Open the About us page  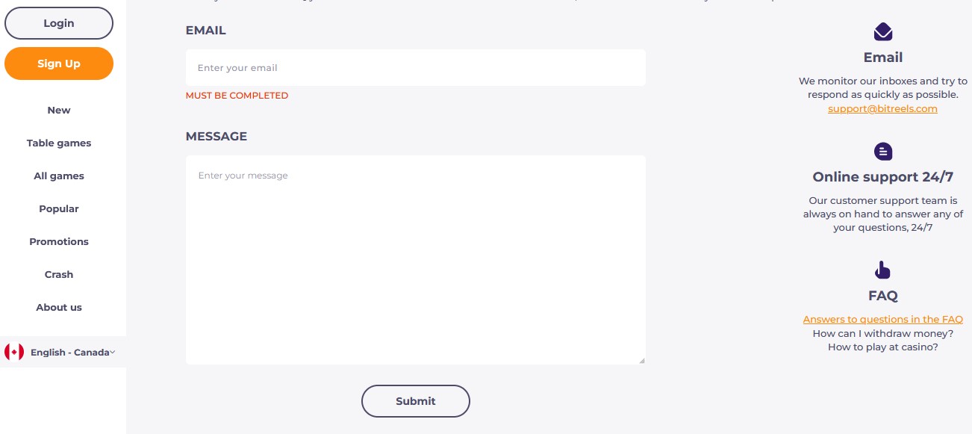pos(59,307)
